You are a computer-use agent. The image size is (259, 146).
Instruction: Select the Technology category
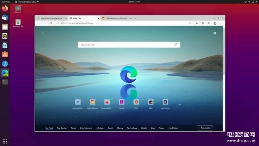132,128
